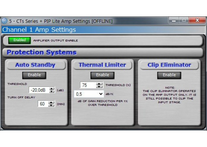Maximize the Amp Settings window

[x=184, y=20]
